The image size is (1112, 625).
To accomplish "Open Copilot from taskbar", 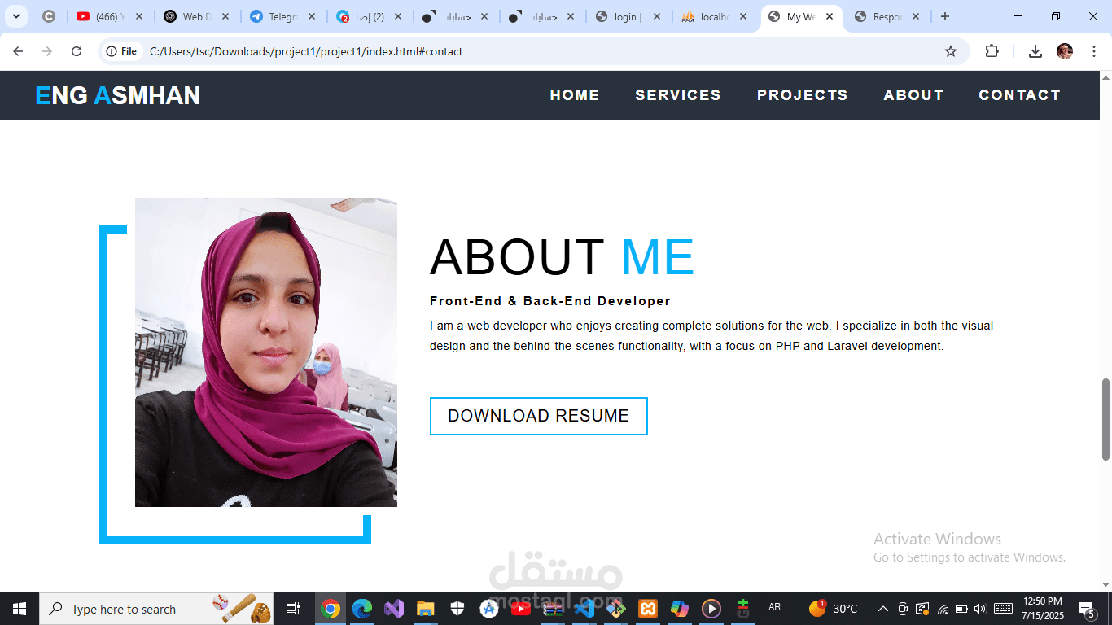I will pos(680,609).
